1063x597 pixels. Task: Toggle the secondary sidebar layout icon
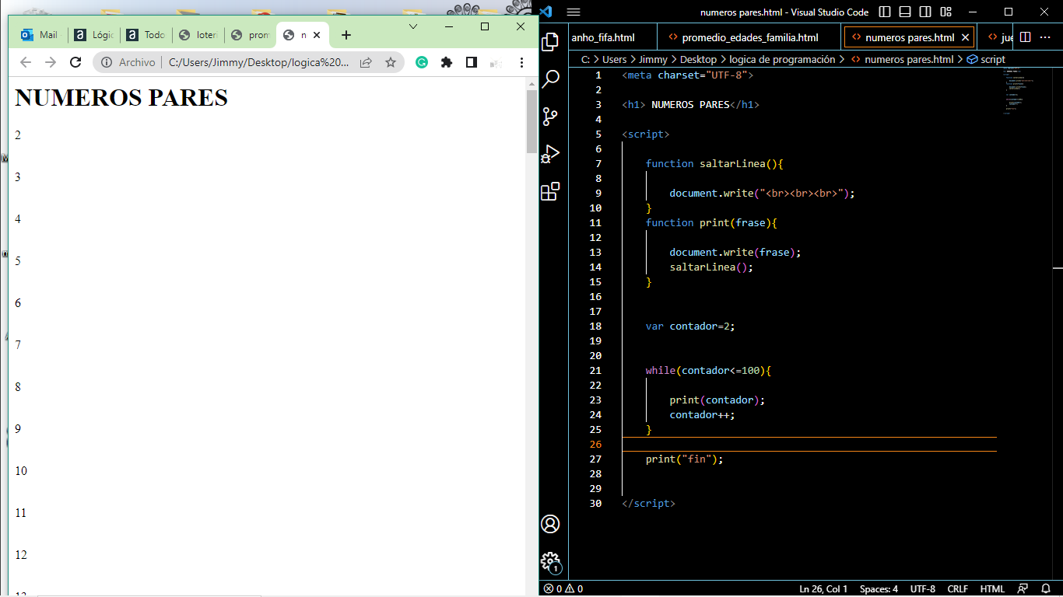point(925,12)
